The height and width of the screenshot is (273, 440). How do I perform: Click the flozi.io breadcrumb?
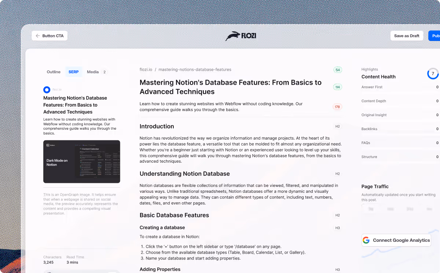[146, 70]
